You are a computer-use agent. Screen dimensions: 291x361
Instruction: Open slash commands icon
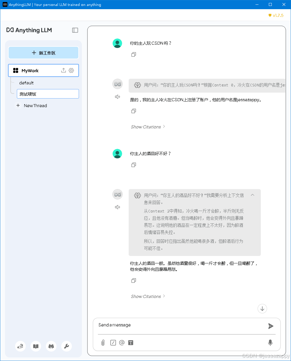[x=113, y=343]
